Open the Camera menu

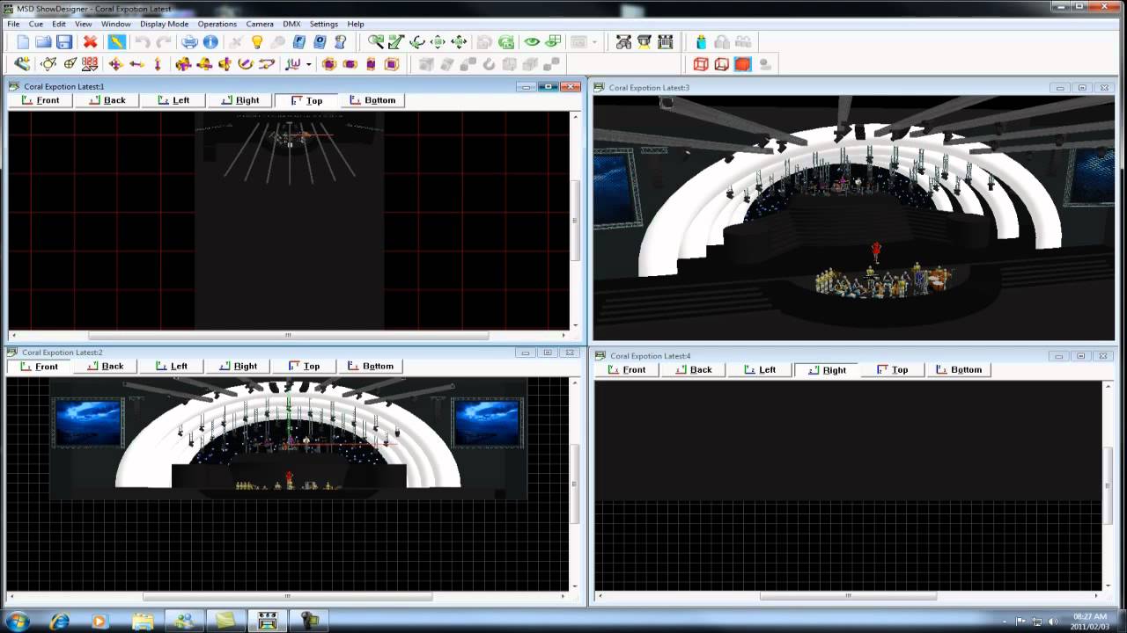point(260,24)
